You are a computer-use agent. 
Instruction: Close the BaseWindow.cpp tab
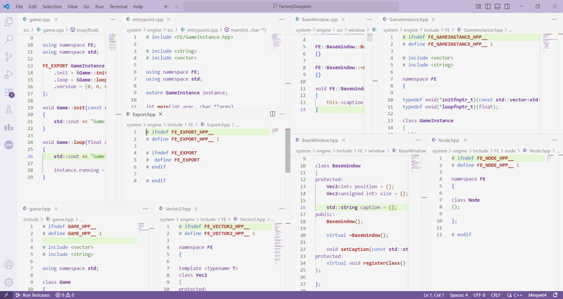343,19
